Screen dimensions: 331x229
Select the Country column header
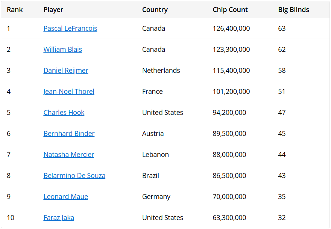[155, 10]
